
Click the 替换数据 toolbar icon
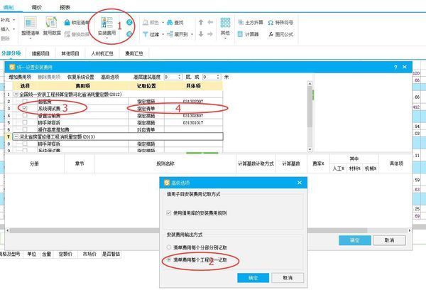pyautogui.click(x=67, y=34)
